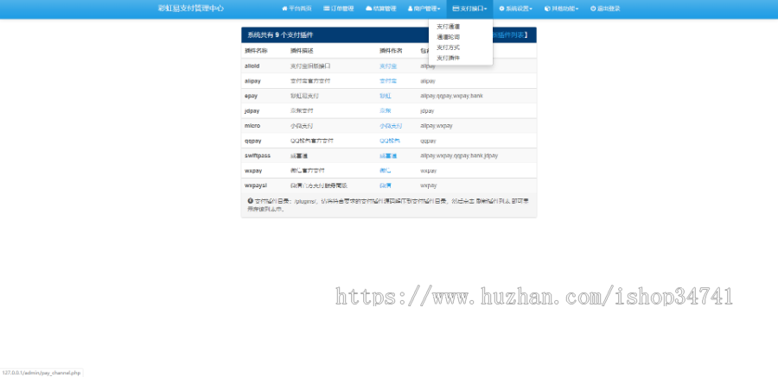Open the author link in the swiftpass row
This screenshot has height=377, width=778.
[388, 155]
